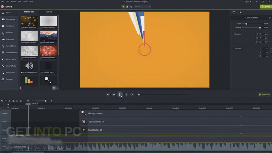Open the Sign In dropdown

(248, 1)
